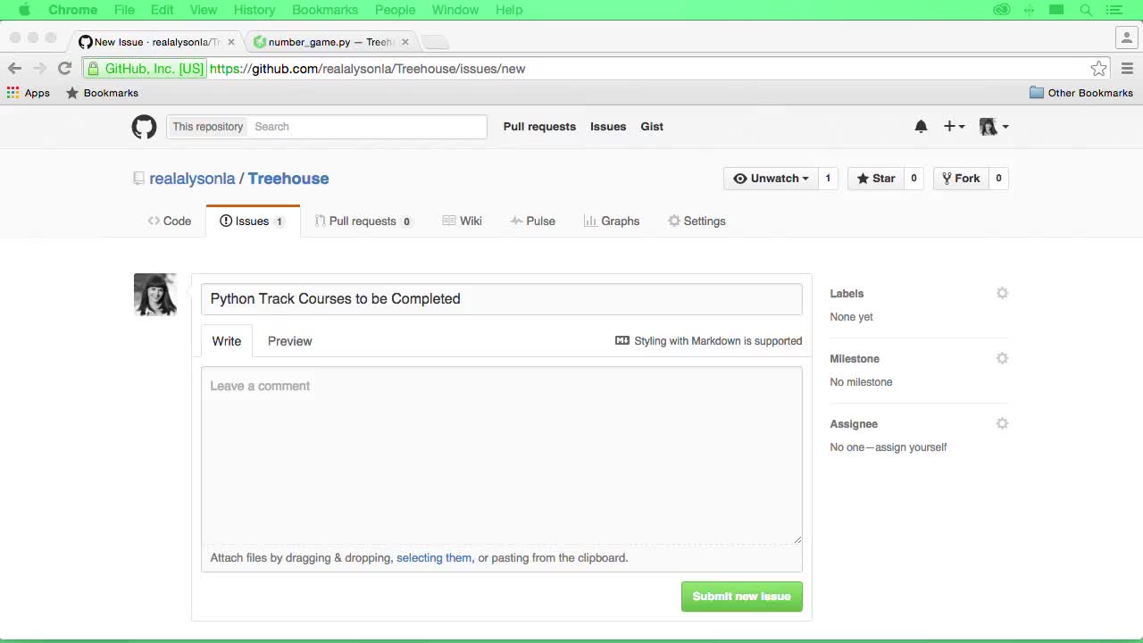
Task: Click 'assign yourself' link
Action: (911, 447)
